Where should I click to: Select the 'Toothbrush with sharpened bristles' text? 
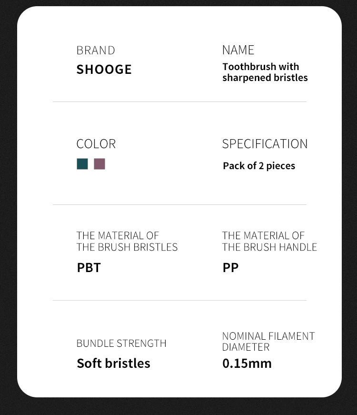265,72
